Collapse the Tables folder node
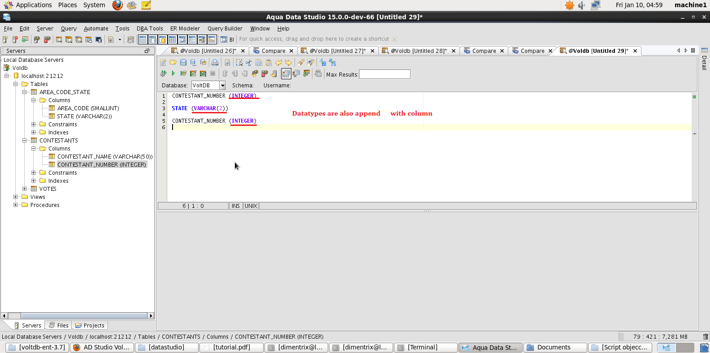Screen dimensions: 710x353 [x=16, y=84]
